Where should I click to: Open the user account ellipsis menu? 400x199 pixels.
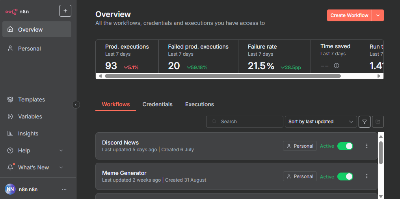coord(64,190)
